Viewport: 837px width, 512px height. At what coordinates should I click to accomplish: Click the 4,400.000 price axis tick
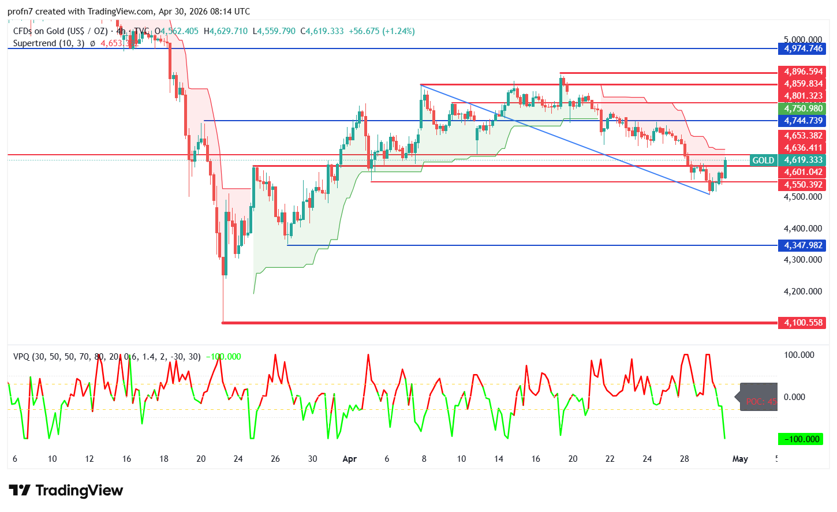point(803,229)
